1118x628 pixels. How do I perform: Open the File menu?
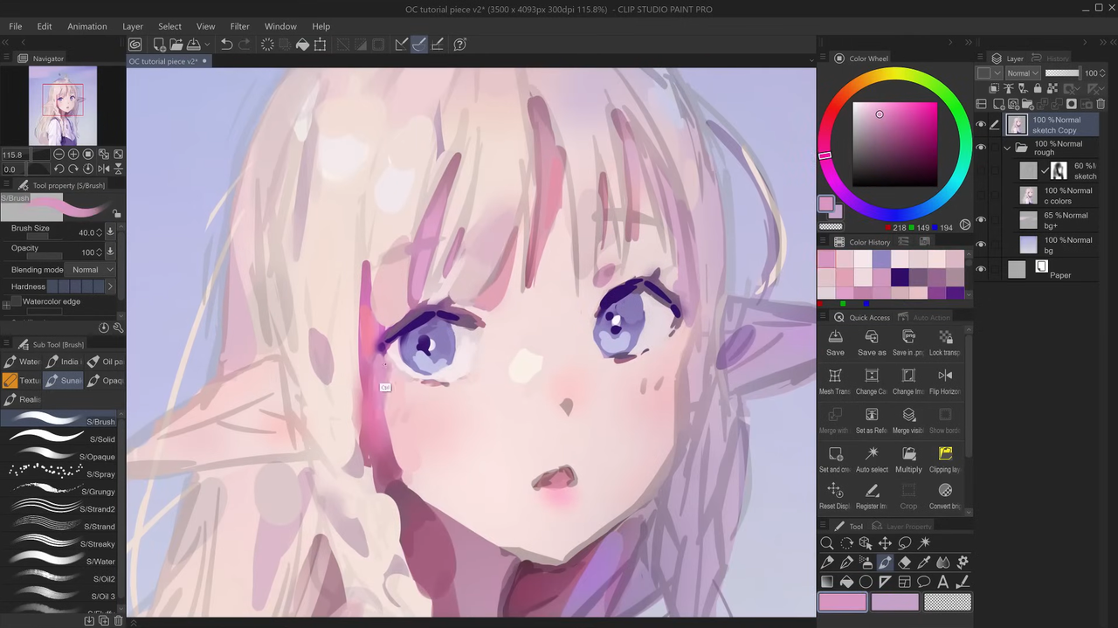16,26
